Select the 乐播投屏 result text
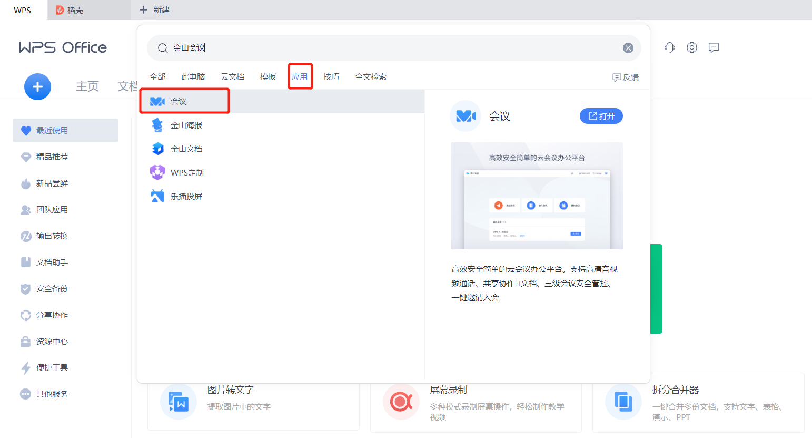The width and height of the screenshot is (812, 438). [x=186, y=196]
